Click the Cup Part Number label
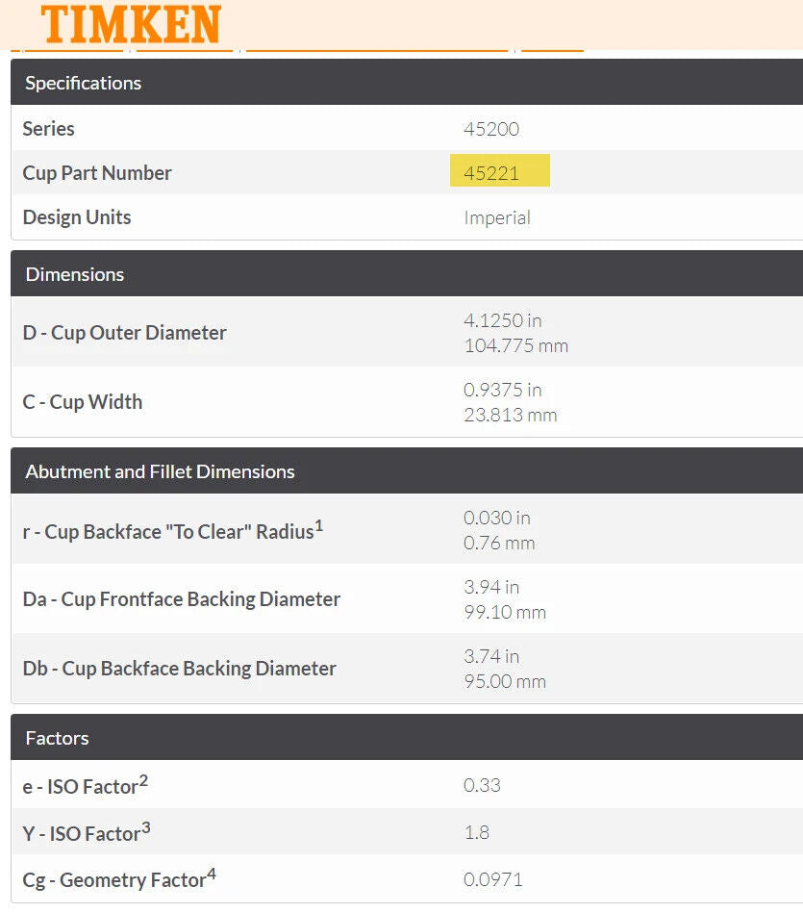 [x=97, y=173]
